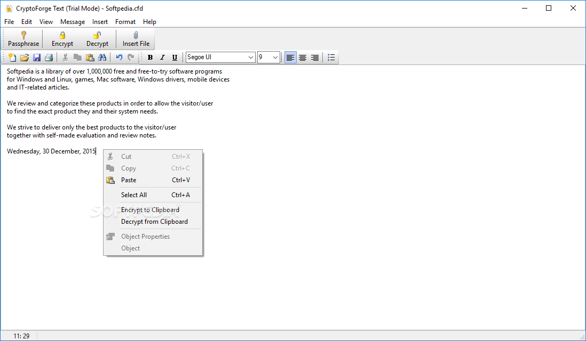
Task: Click the Copy icon in toolbar
Action: pos(77,58)
